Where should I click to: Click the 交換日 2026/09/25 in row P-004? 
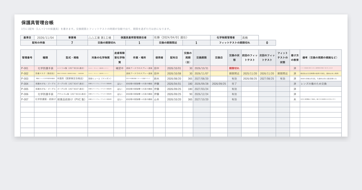(x=219, y=84)
